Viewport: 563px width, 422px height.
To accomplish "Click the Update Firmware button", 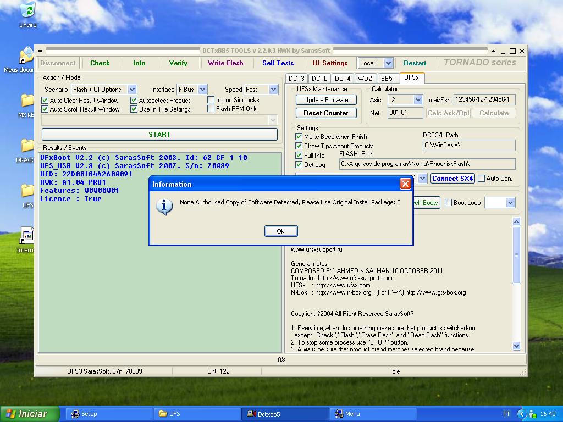I will pos(326,100).
